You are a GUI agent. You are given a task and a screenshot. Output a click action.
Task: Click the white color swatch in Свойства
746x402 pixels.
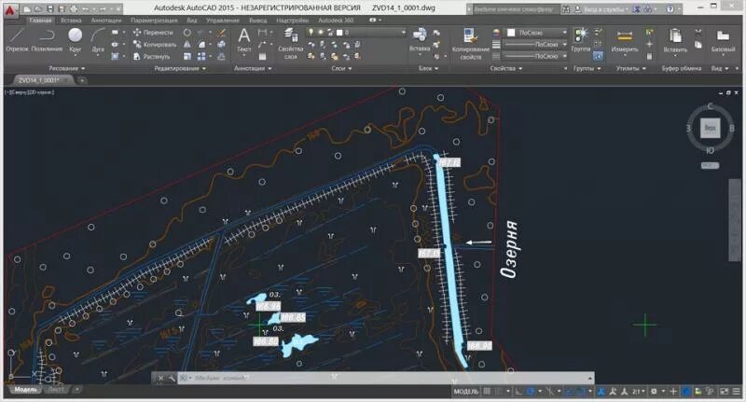(x=511, y=33)
